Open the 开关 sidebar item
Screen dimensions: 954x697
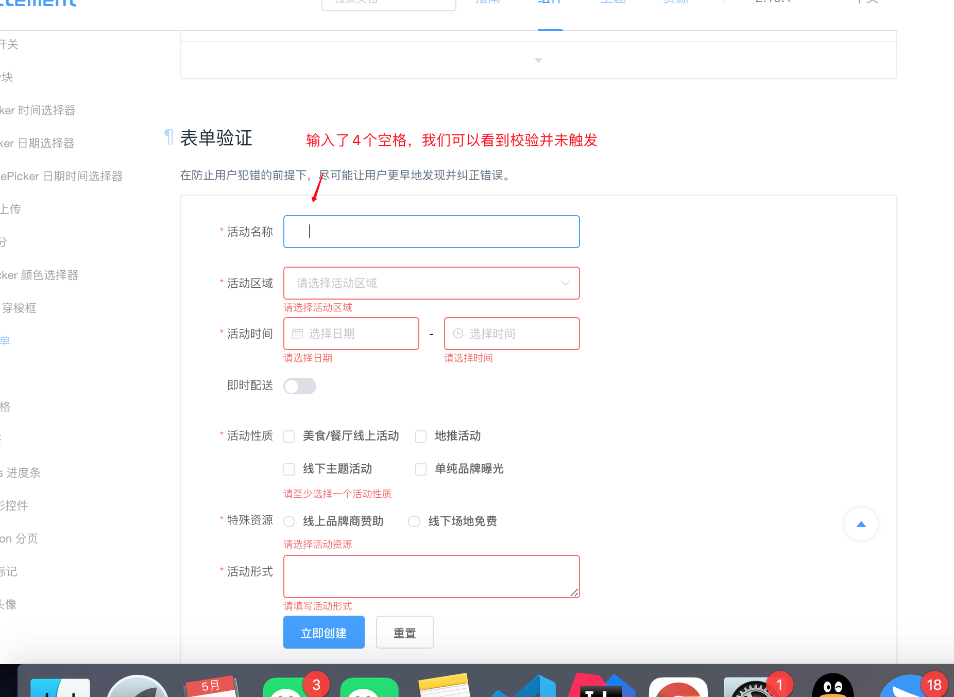9,44
